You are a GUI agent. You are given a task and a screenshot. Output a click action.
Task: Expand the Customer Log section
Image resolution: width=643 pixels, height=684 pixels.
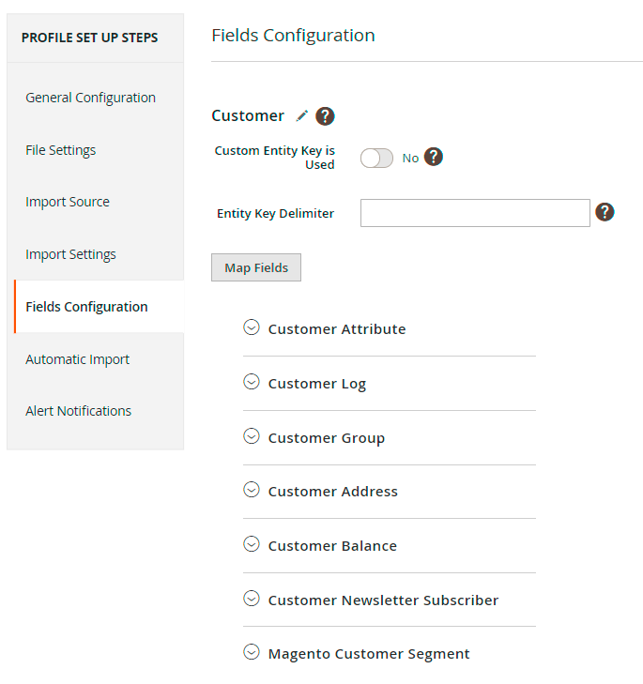(316, 384)
